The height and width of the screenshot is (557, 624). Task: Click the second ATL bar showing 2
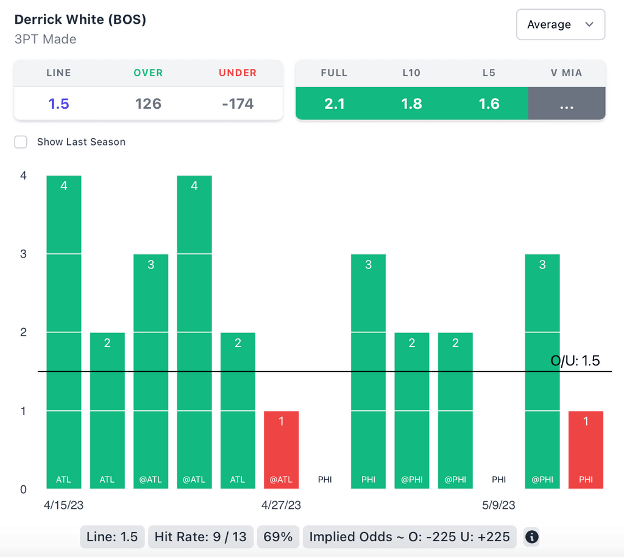[x=107, y=411]
